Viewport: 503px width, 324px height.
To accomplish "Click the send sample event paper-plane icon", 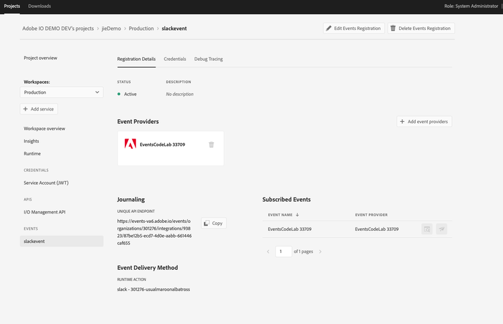I will [441, 229].
